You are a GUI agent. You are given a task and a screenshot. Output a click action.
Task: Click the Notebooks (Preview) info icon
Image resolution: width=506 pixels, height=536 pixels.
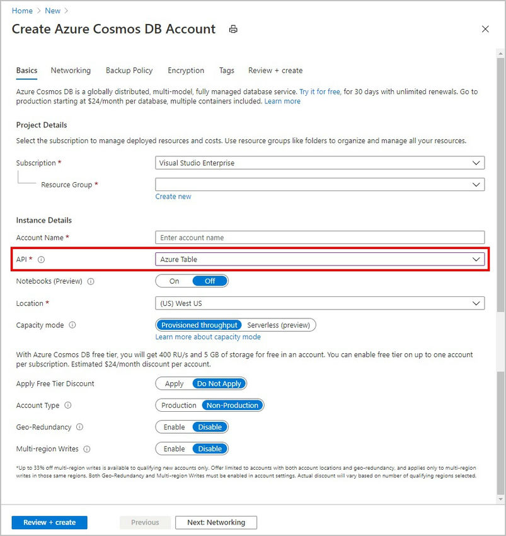pyautogui.click(x=91, y=281)
